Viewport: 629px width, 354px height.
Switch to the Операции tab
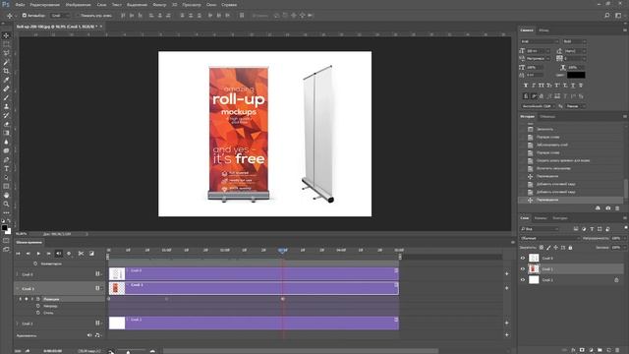pos(547,116)
